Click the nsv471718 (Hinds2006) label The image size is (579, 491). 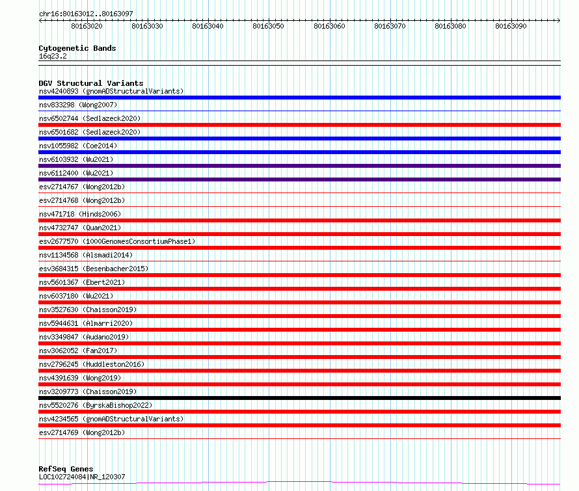point(80,214)
